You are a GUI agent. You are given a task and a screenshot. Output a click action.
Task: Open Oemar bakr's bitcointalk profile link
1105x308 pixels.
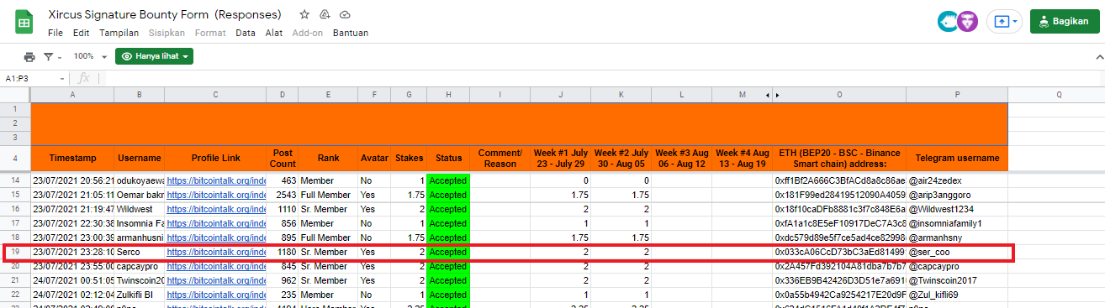(215, 195)
